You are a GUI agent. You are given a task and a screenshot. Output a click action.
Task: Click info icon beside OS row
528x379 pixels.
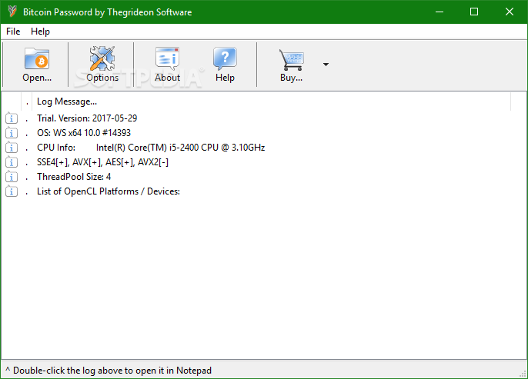12,133
